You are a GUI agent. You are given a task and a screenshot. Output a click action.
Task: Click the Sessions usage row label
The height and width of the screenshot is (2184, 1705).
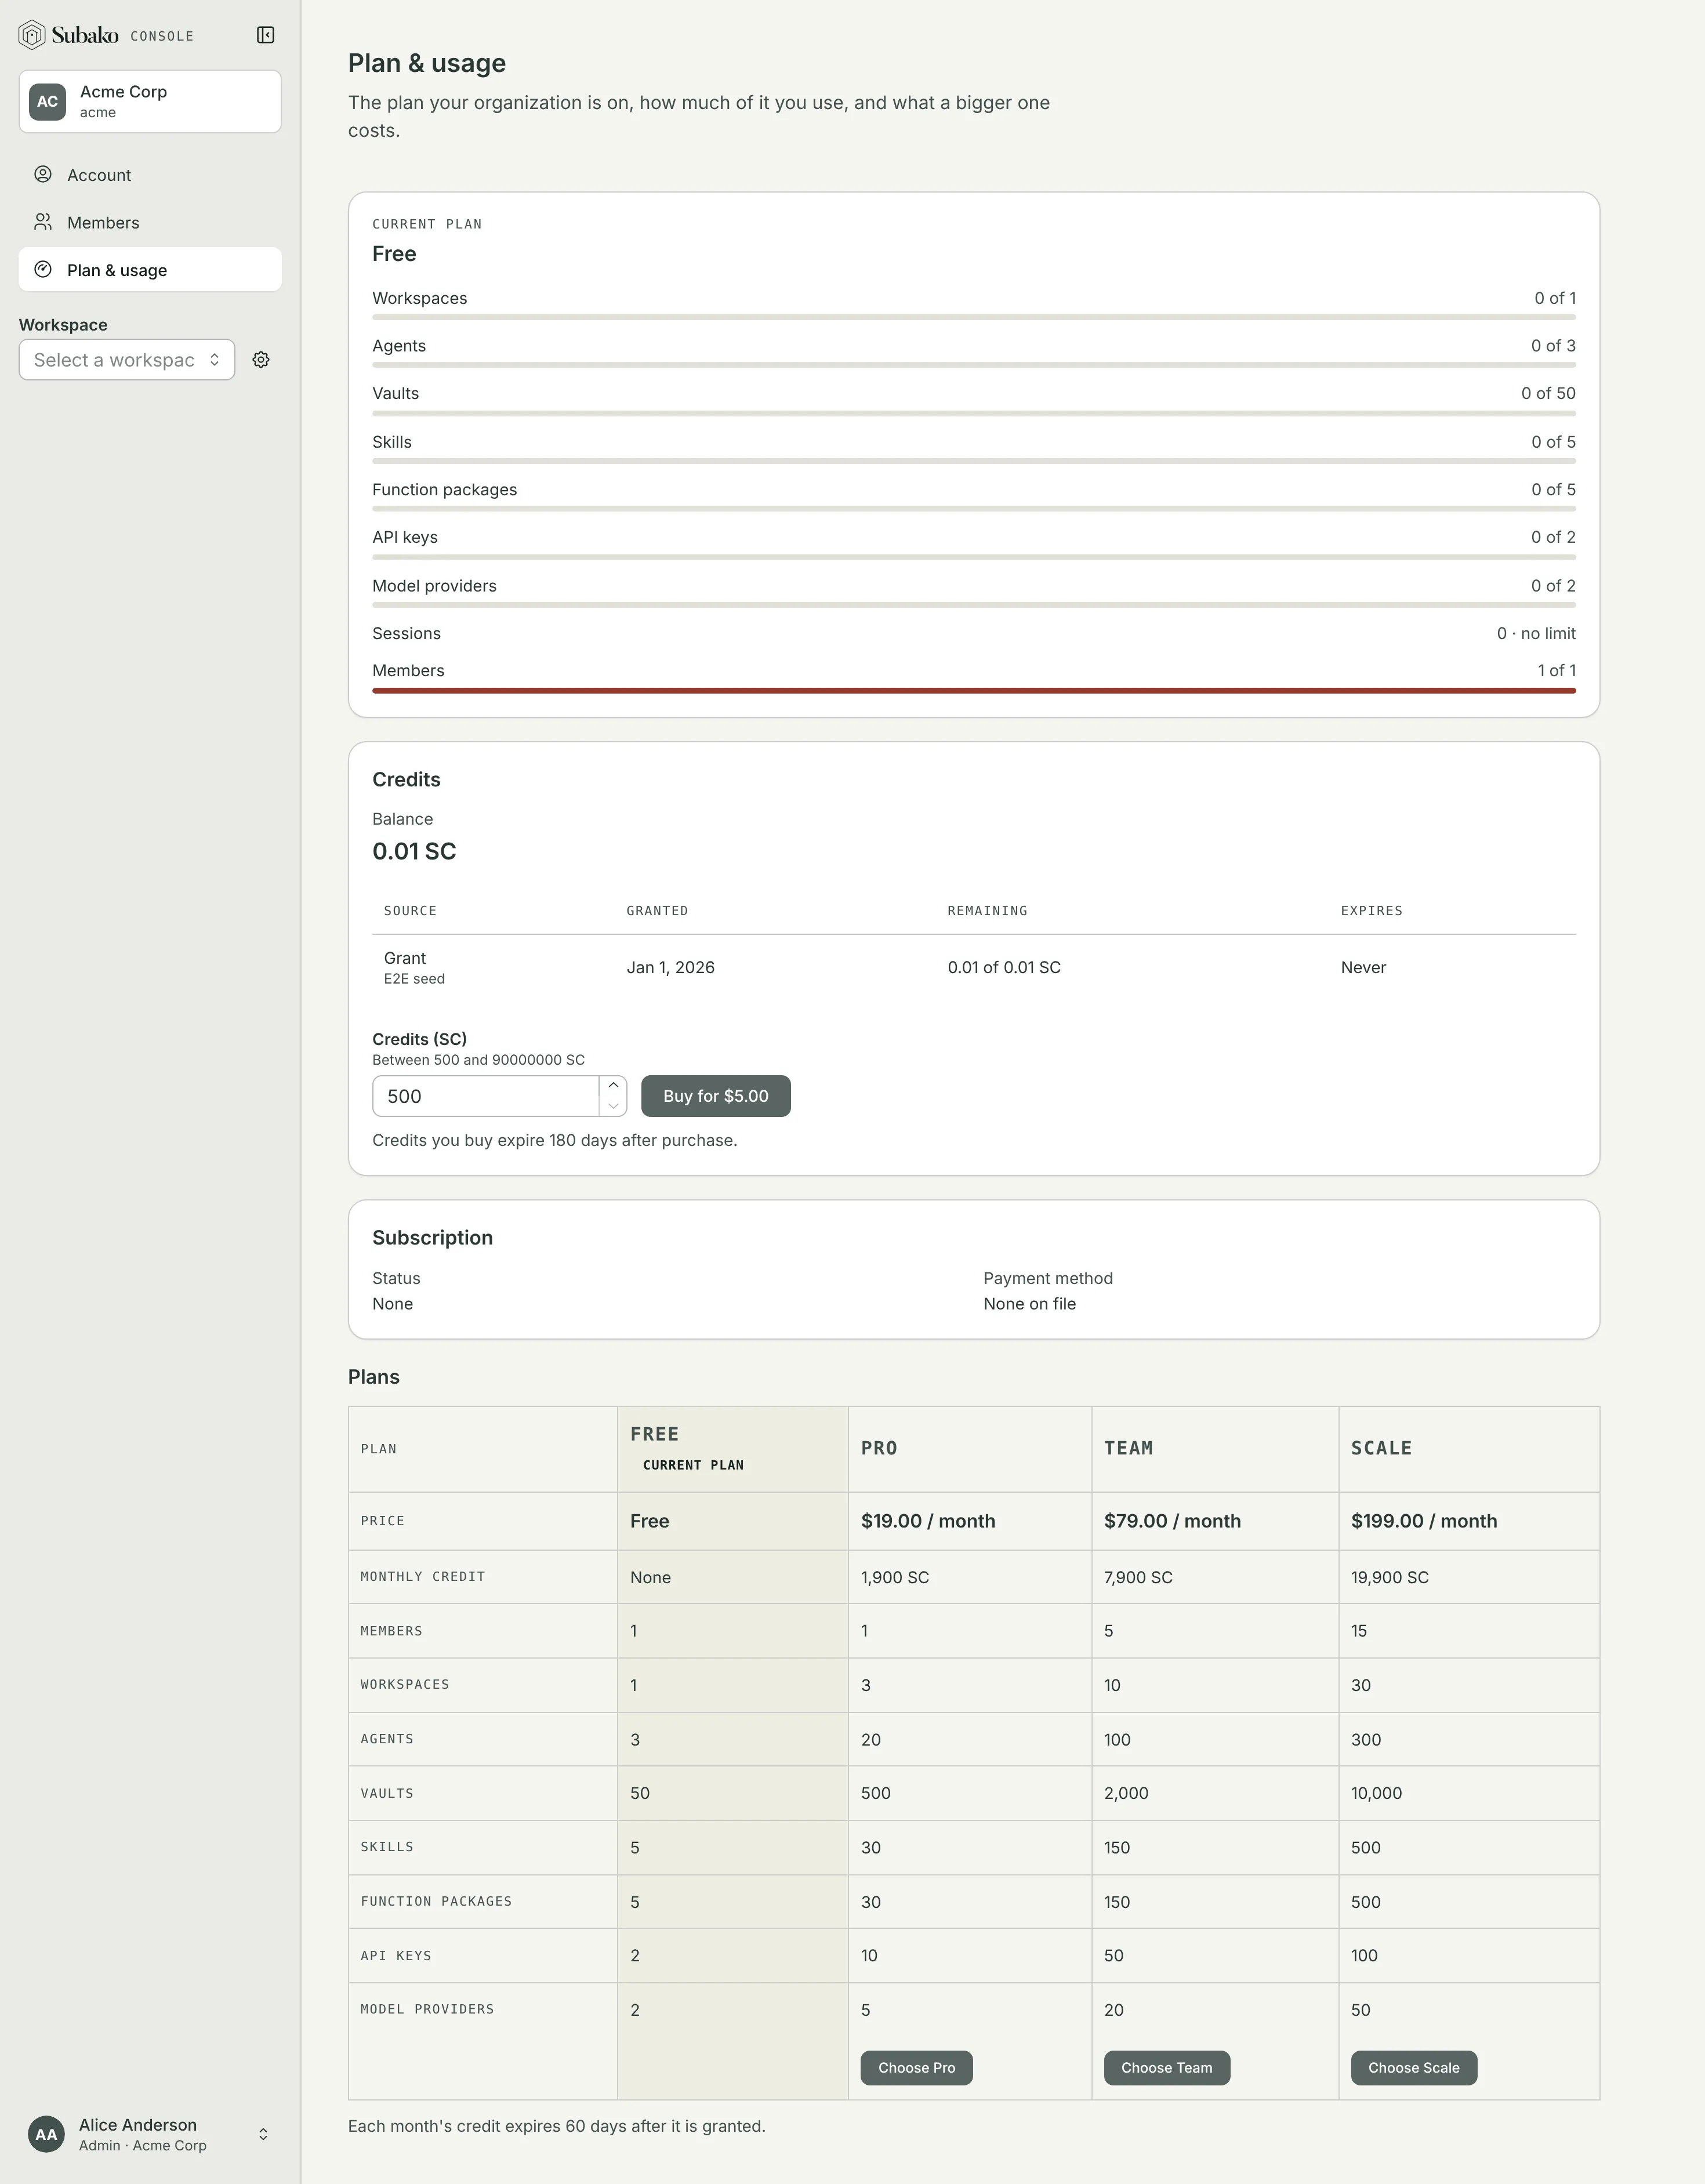click(406, 633)
